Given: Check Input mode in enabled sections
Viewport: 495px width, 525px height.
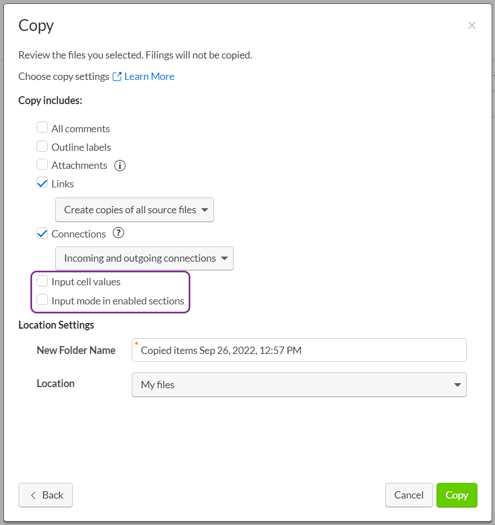Looking at the screenshot, I should tap(42, 300).
